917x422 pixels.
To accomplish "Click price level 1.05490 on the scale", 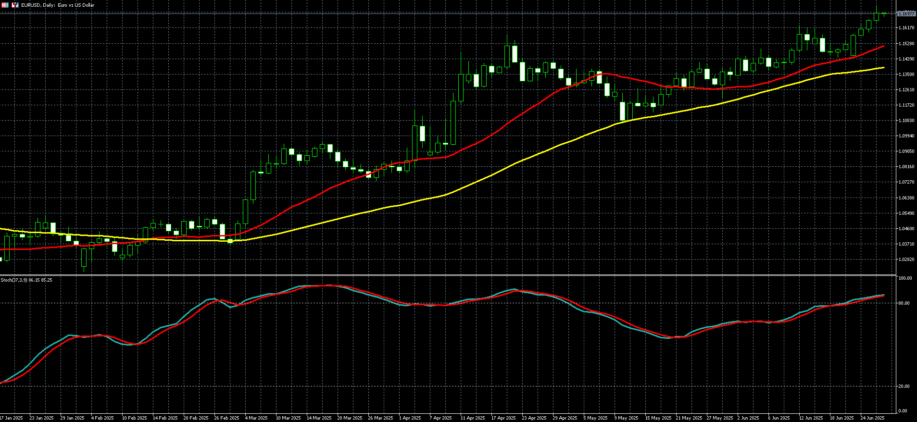I will (x=906, y=213).
